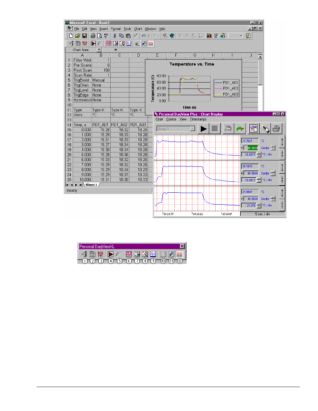Open the Office Assistant help icon
Screen dimensions: 318x411
tap(248, 36)
